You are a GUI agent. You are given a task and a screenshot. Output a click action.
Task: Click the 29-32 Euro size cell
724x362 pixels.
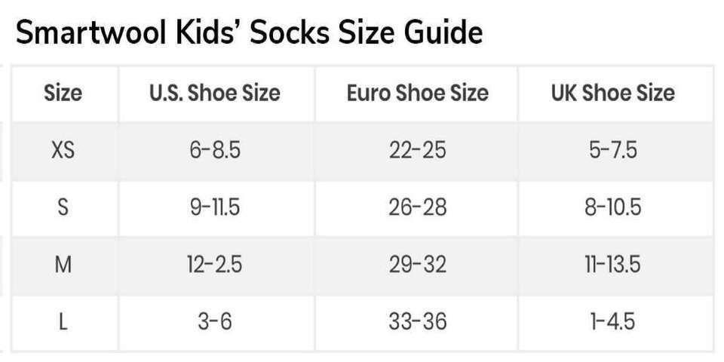coord(417,265)
